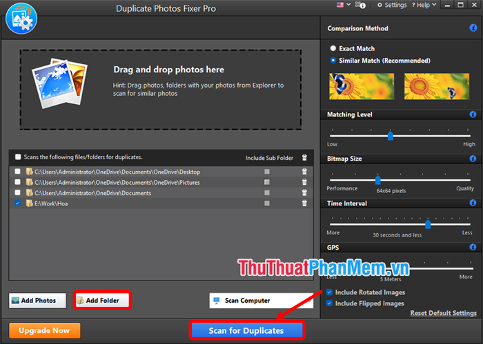Click Scan for Duplicates button
This screenshot has width=483, height=344.
click(x=247, y=330)
